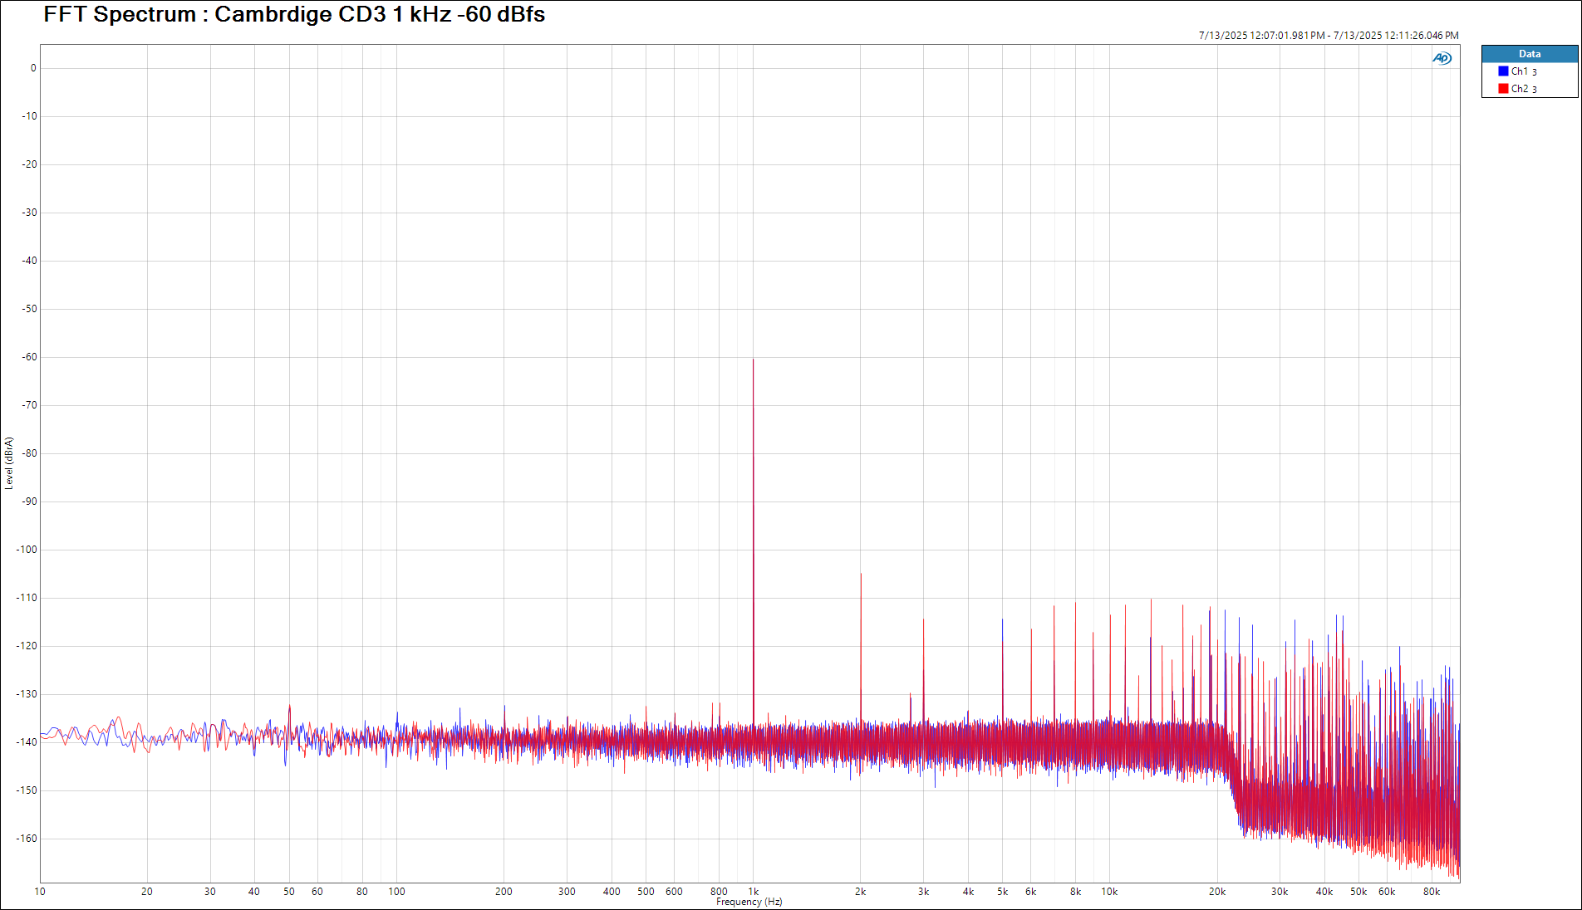Select the Ch1 legend entry label
Viewport: 1582px width, 910px height.
tap(1523, 71)
